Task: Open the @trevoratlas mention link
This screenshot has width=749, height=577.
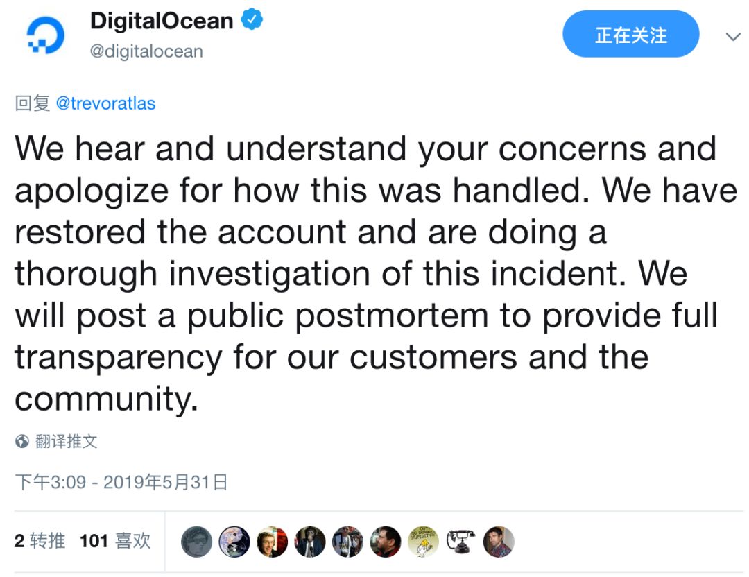Action: [x=105, y=103]
